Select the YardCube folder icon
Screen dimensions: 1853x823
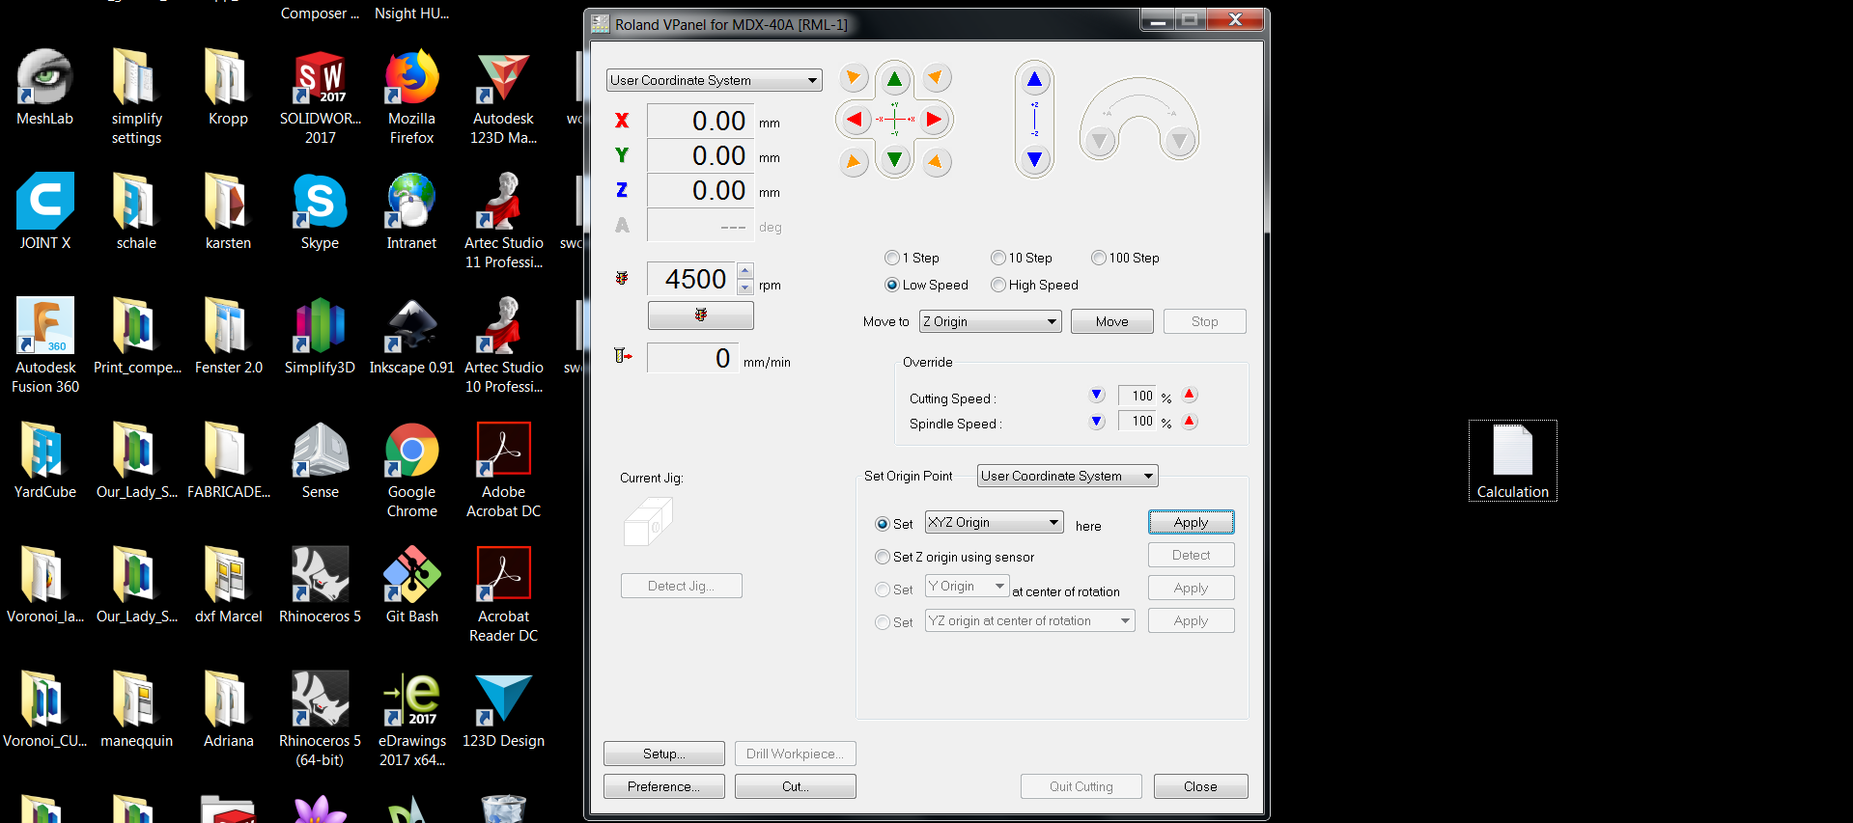pyautogui.click(x=44, y=461)
